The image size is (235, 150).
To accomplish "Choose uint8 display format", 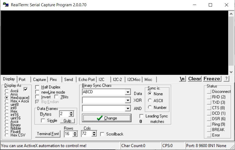I will [7, 104].
